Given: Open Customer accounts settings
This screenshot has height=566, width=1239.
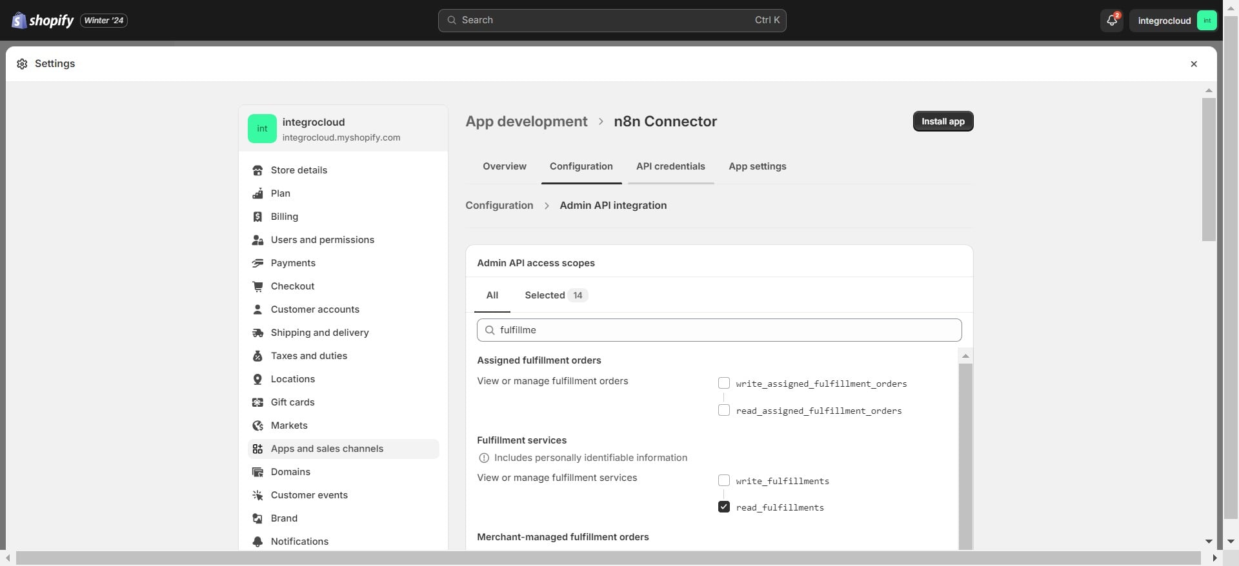Looking at the screenshot, I should 343,309.
